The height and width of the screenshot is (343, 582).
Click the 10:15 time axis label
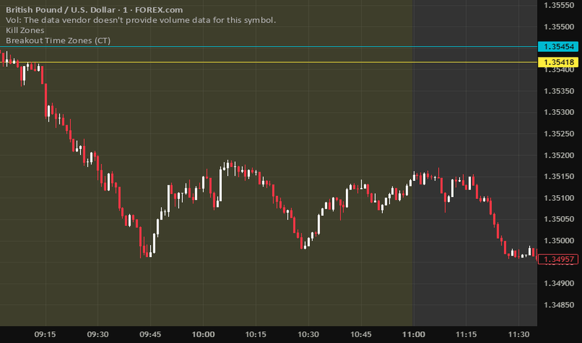point(256,334)
